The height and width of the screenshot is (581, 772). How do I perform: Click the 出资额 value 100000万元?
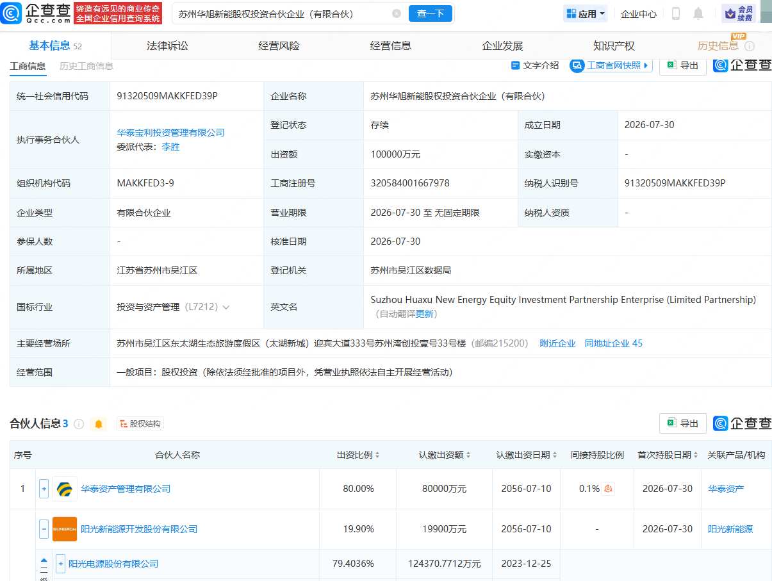395,154
